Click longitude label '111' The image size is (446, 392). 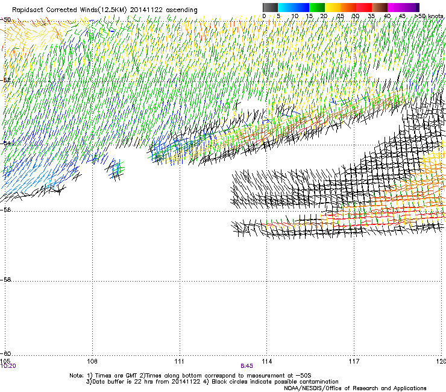[179, 361]
